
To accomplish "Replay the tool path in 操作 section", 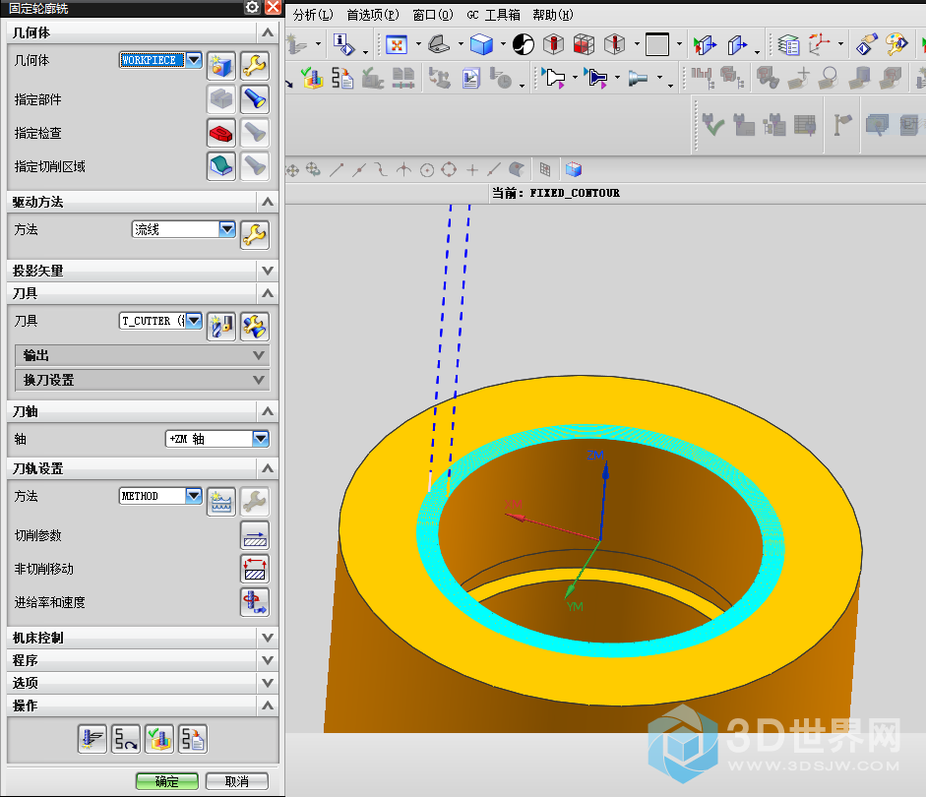I will click(x=126, y=739).
